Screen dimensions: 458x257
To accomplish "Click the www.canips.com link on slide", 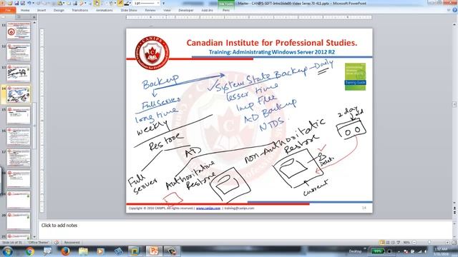I will tap(208, 208).
